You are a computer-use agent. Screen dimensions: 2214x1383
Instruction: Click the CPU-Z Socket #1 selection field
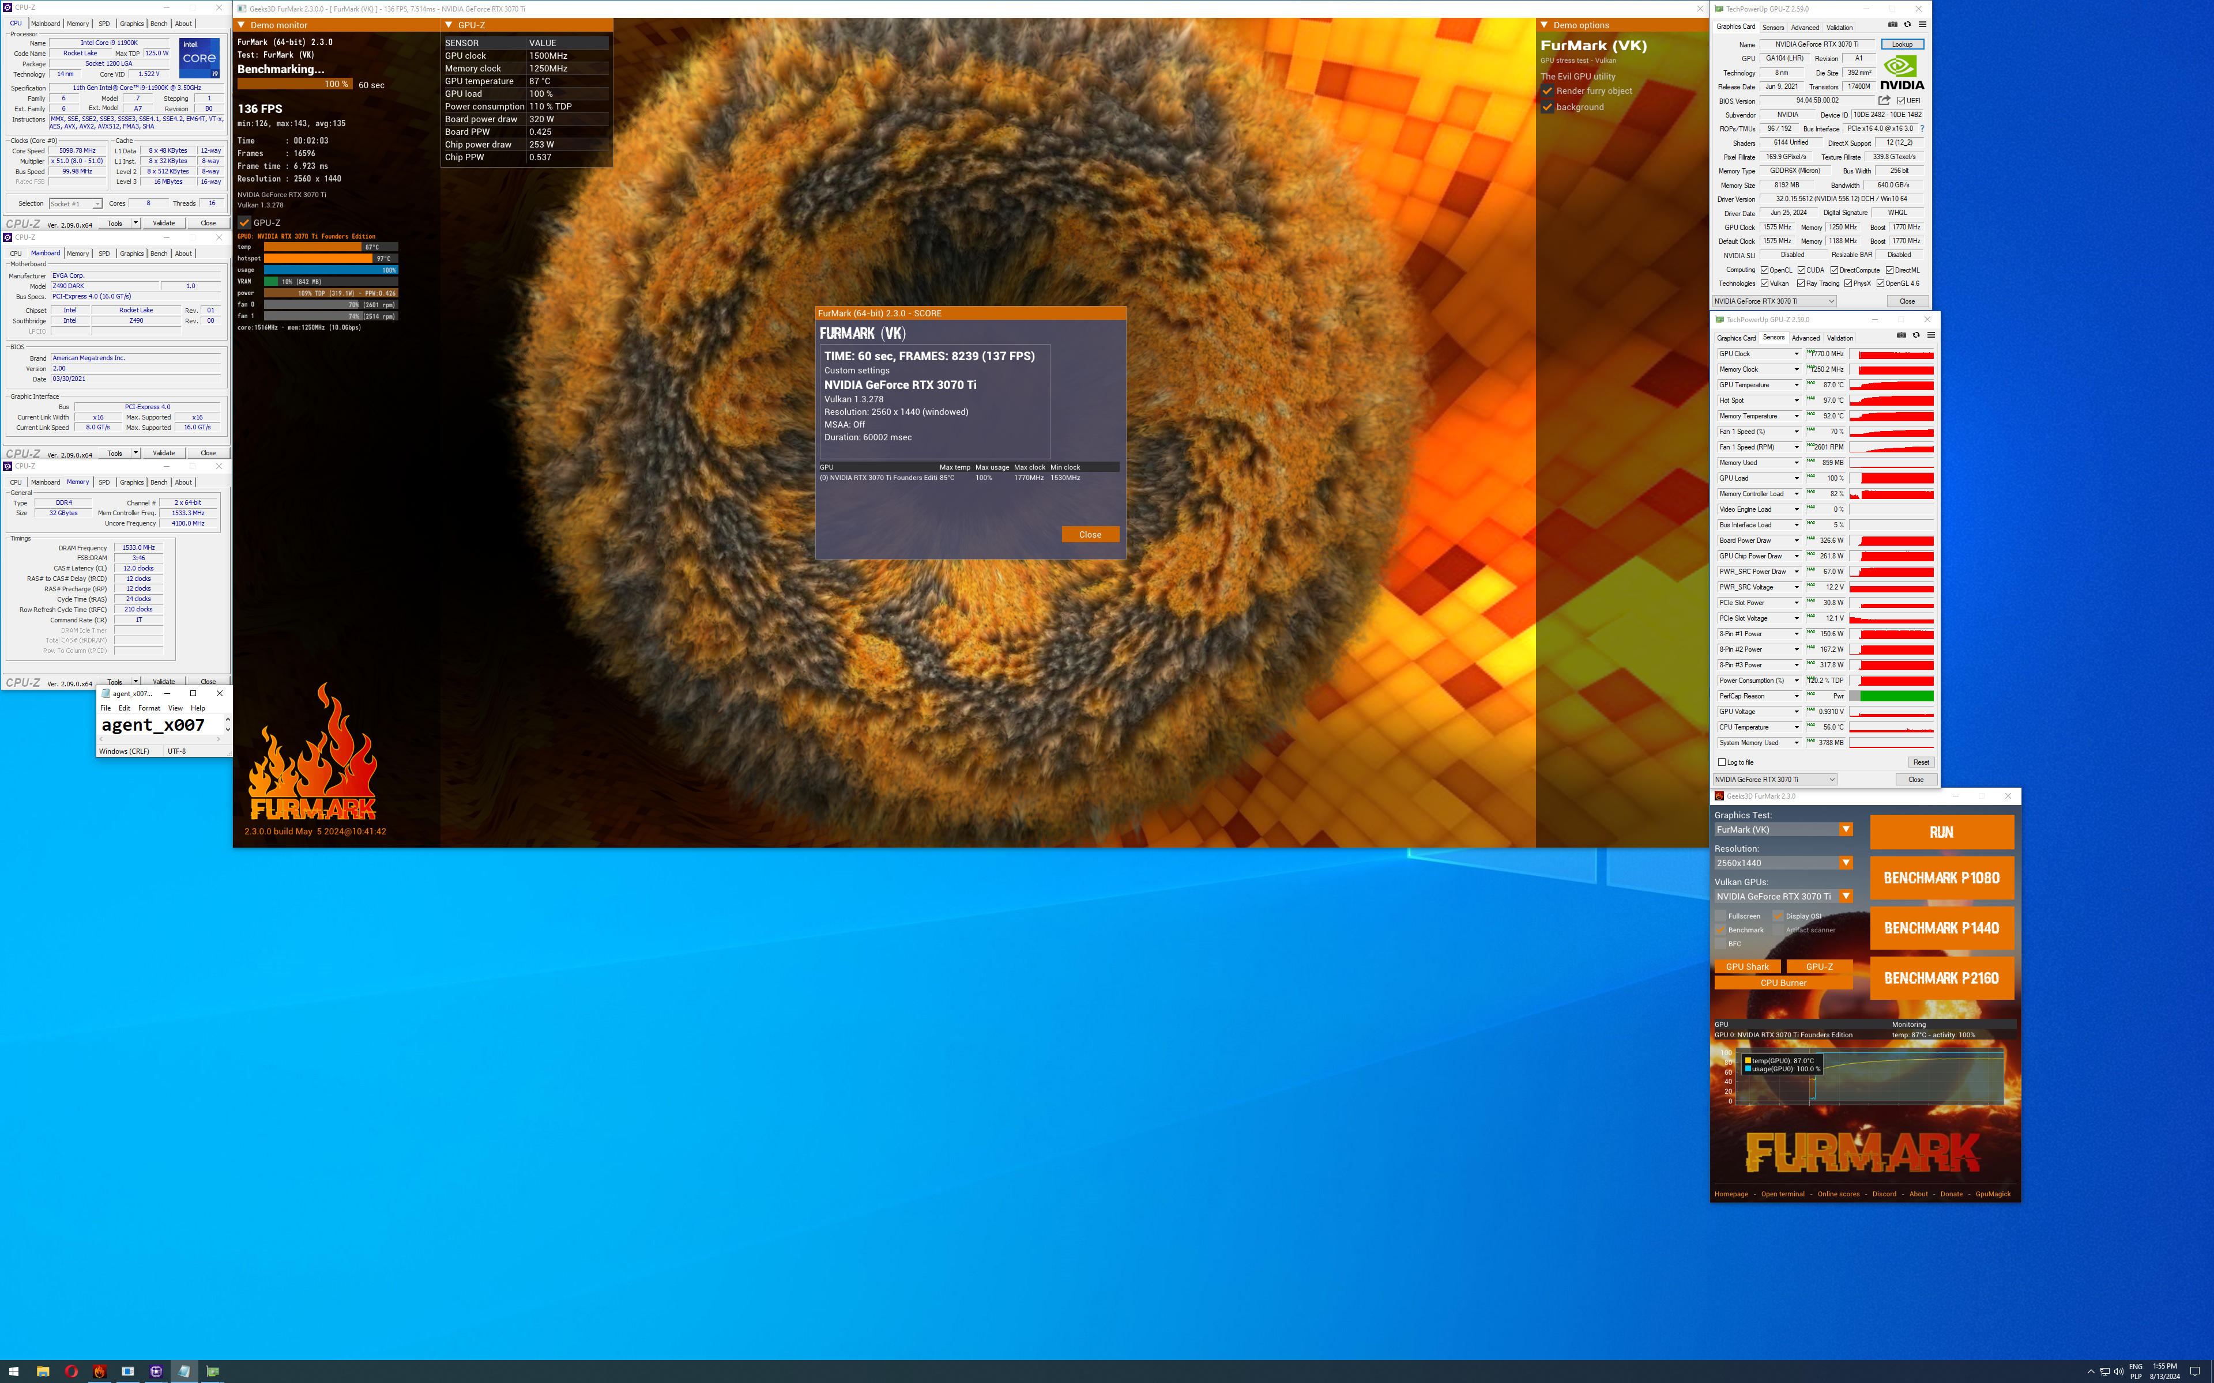click(75, 204)
